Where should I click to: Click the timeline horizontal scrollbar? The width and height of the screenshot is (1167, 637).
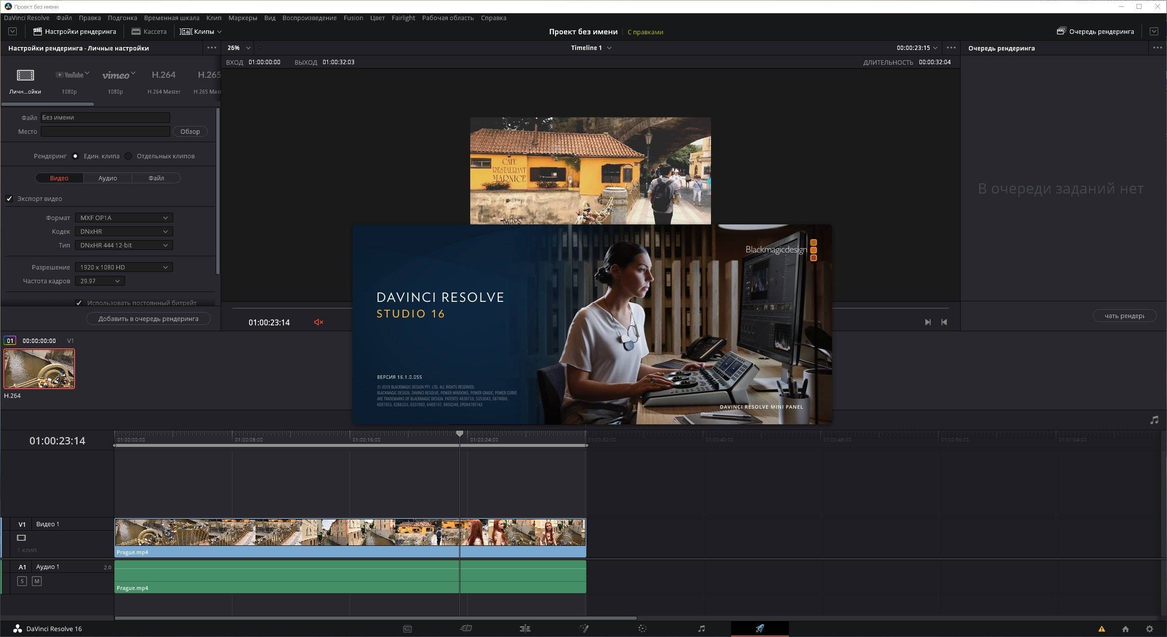(376, 618)
